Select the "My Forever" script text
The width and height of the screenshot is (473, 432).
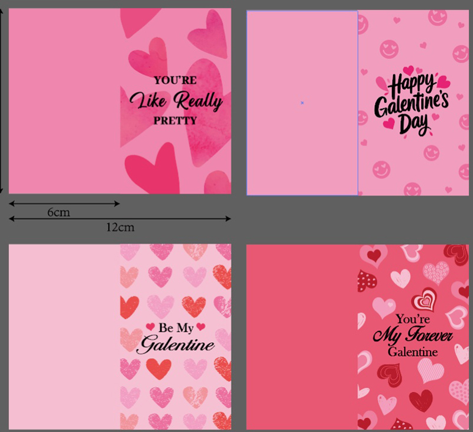pyautogui.click(x=413, y=336)
